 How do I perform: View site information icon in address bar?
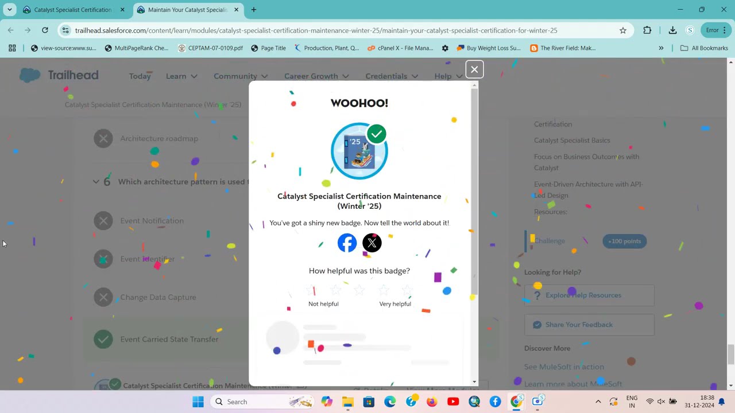click(65, 30)
